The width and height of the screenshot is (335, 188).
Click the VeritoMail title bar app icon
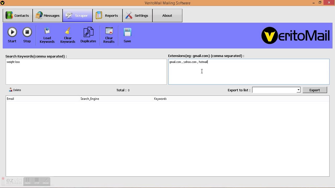click(3, 3)
